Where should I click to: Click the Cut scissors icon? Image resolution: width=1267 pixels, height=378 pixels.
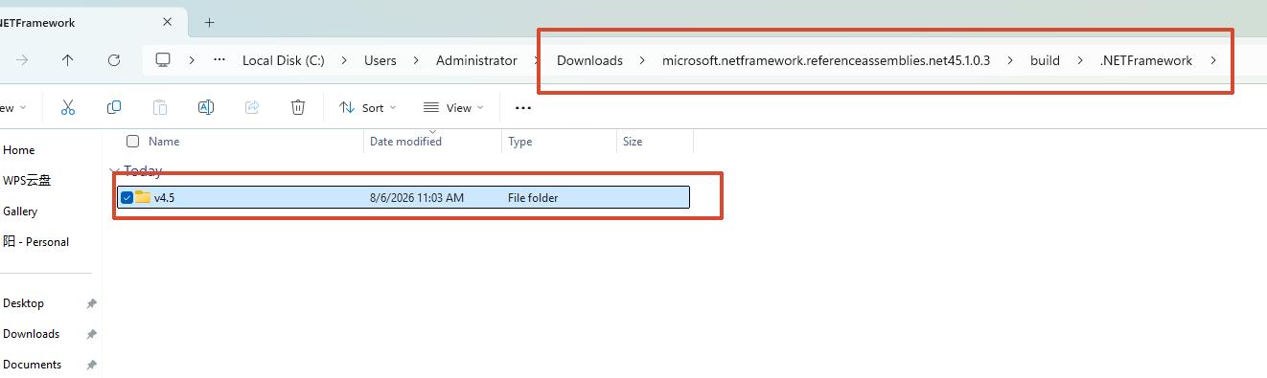click(67, 108)
